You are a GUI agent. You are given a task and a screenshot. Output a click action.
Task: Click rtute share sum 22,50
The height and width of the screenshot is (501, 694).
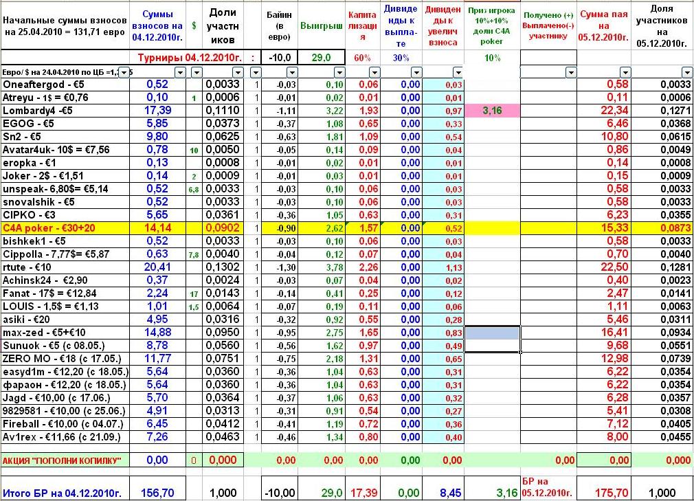604,267
